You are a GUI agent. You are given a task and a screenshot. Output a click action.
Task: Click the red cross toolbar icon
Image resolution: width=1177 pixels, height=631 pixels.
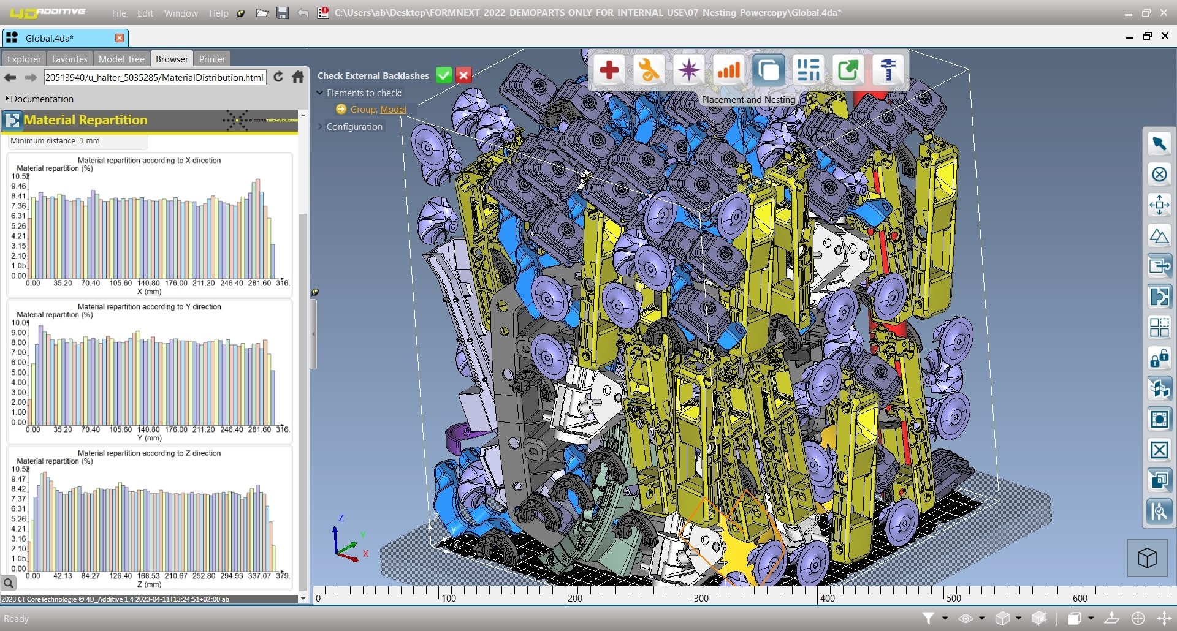pyautogui.click(x=609, y=70)
